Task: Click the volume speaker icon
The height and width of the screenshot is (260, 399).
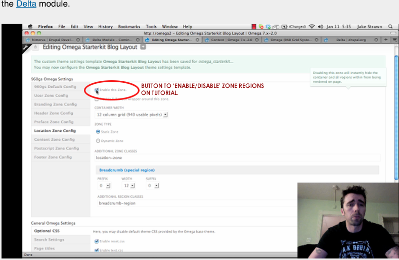Action: [x=321, y=26]
